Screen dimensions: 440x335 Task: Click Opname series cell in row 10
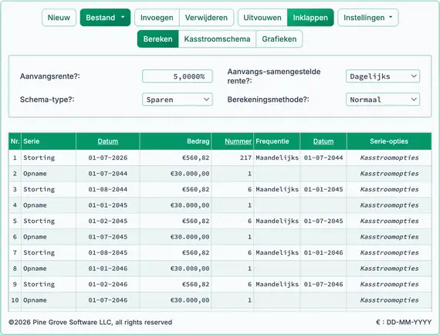(x=49, y=300)
